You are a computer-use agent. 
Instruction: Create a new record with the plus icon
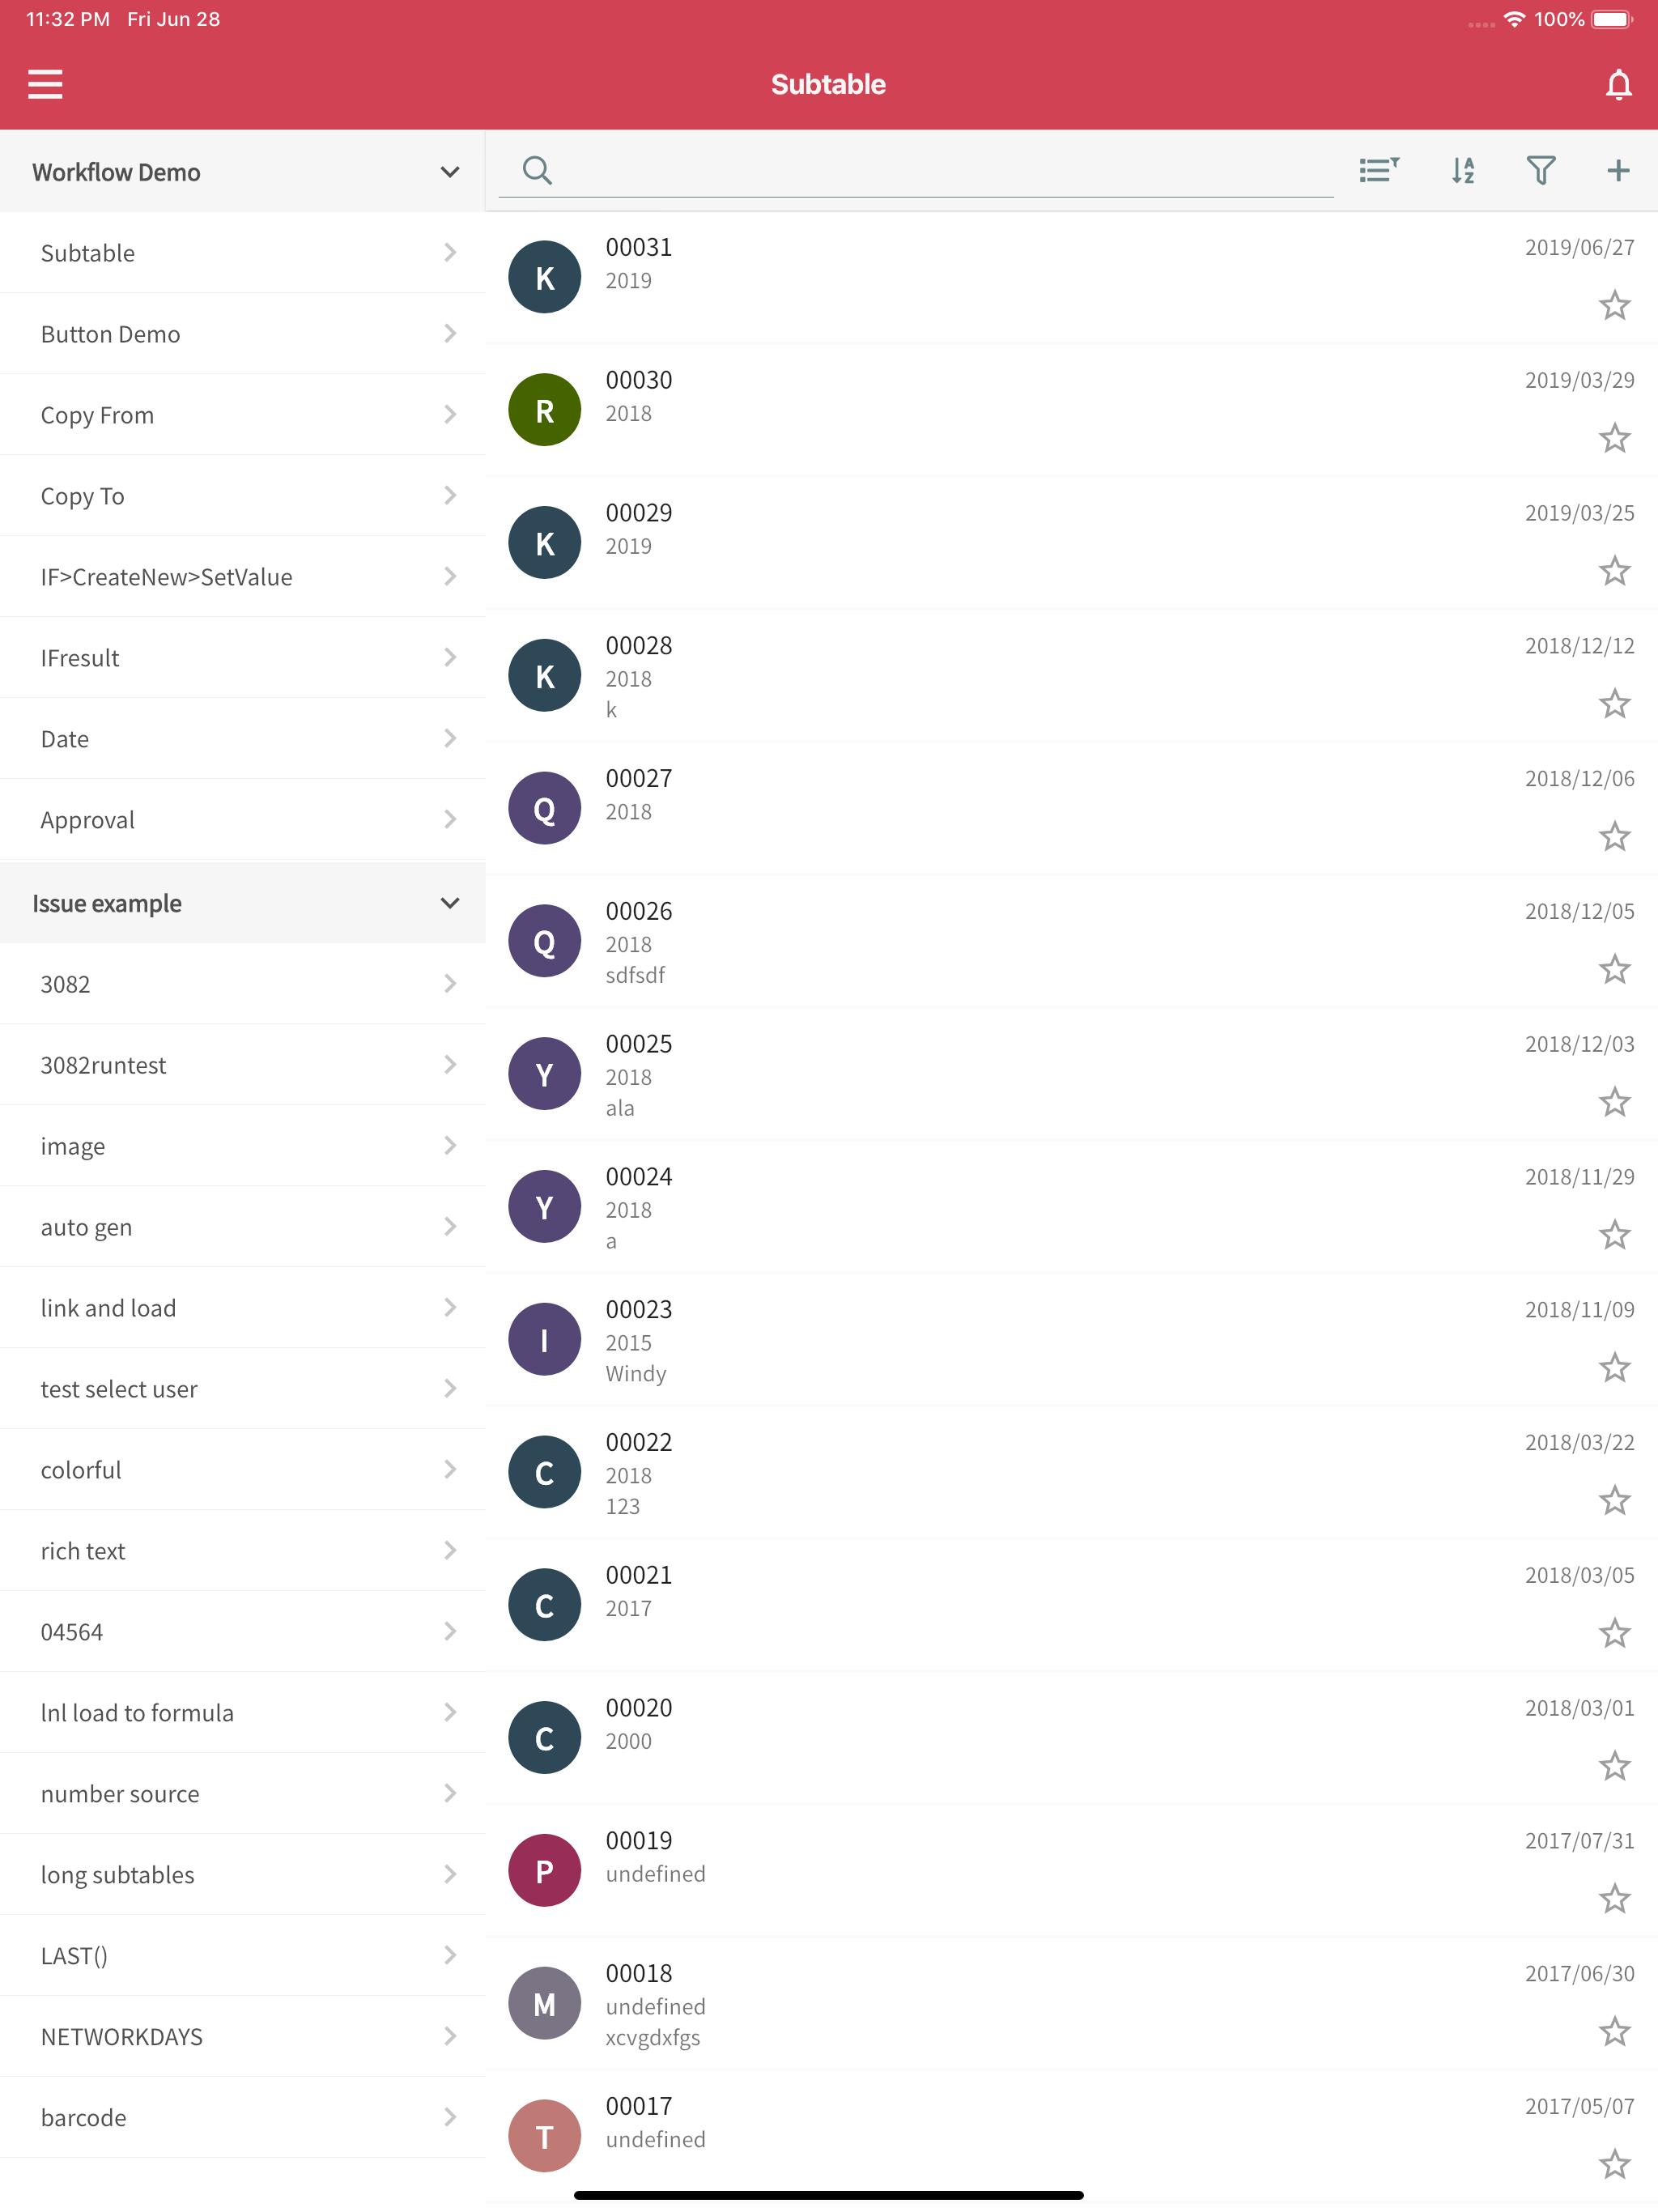[x=1617, y=170]
